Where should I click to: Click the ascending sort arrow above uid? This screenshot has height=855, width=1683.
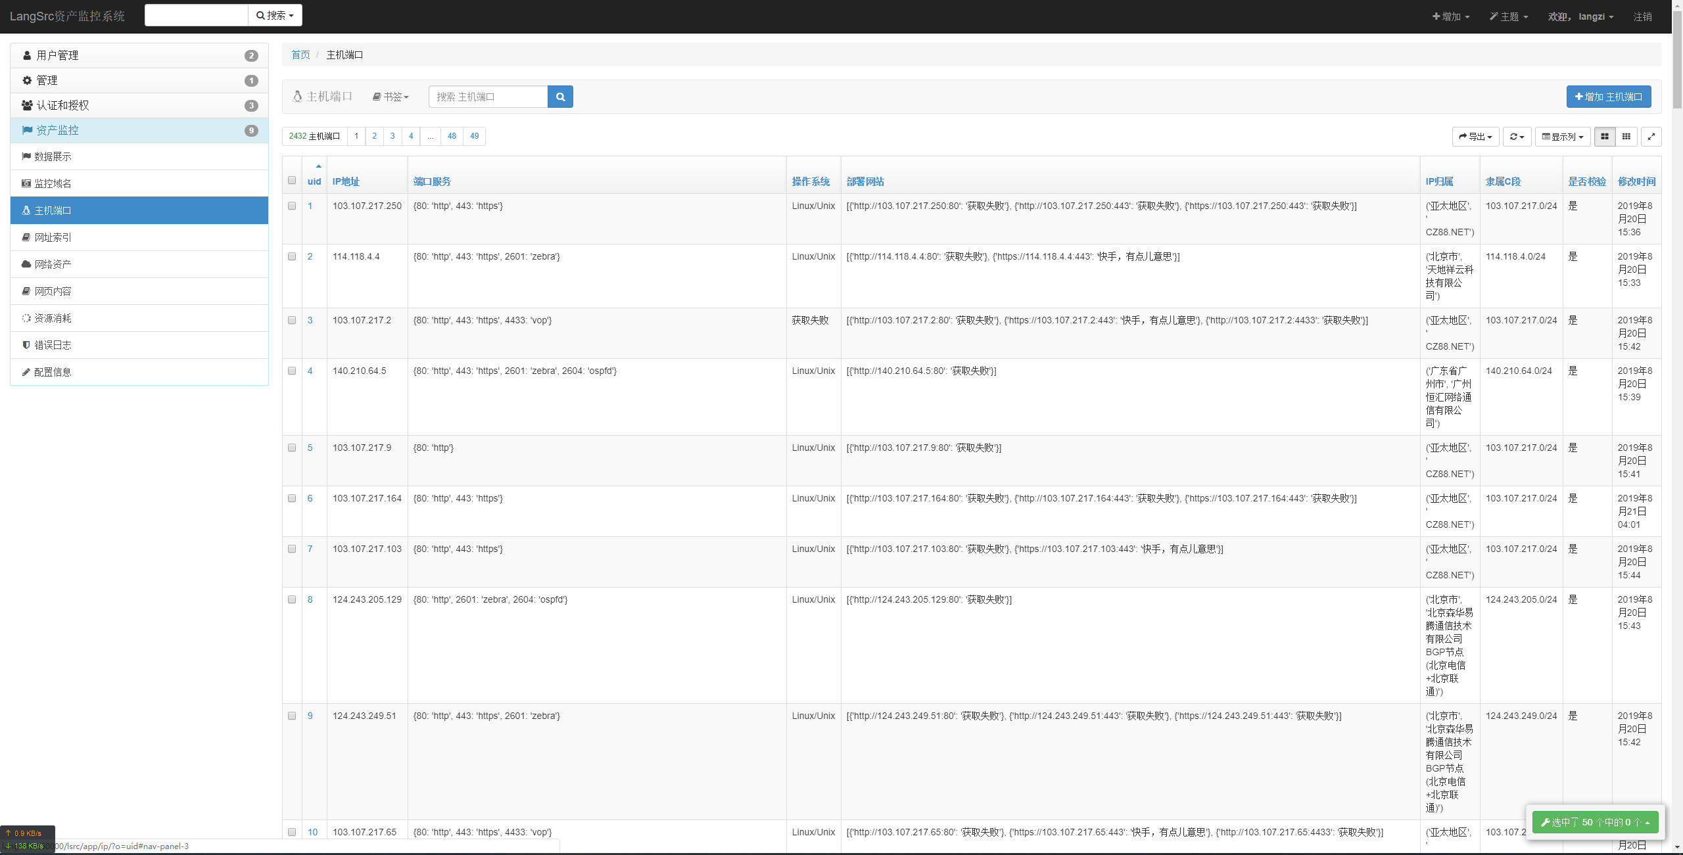319,166
